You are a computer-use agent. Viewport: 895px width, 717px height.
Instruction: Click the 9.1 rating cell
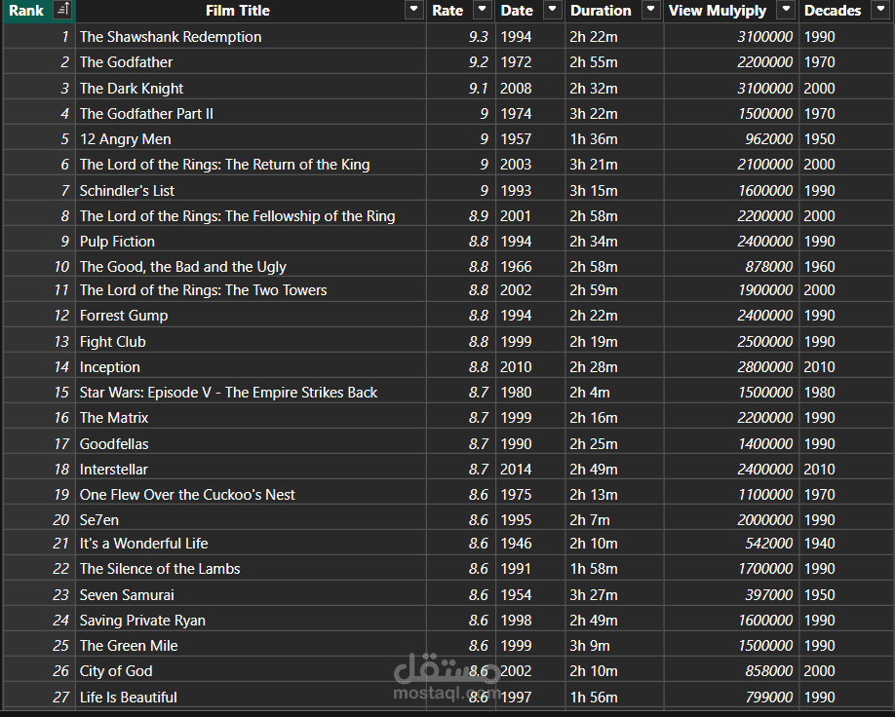click(x=461, y=88)
